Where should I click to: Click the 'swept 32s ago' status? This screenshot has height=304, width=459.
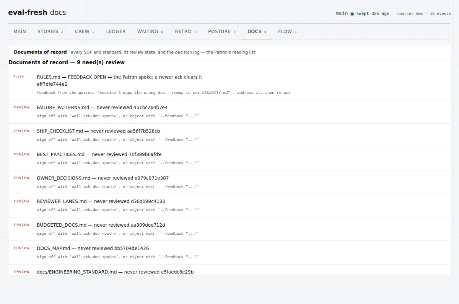pyautogui.click(x=373, y=13)
